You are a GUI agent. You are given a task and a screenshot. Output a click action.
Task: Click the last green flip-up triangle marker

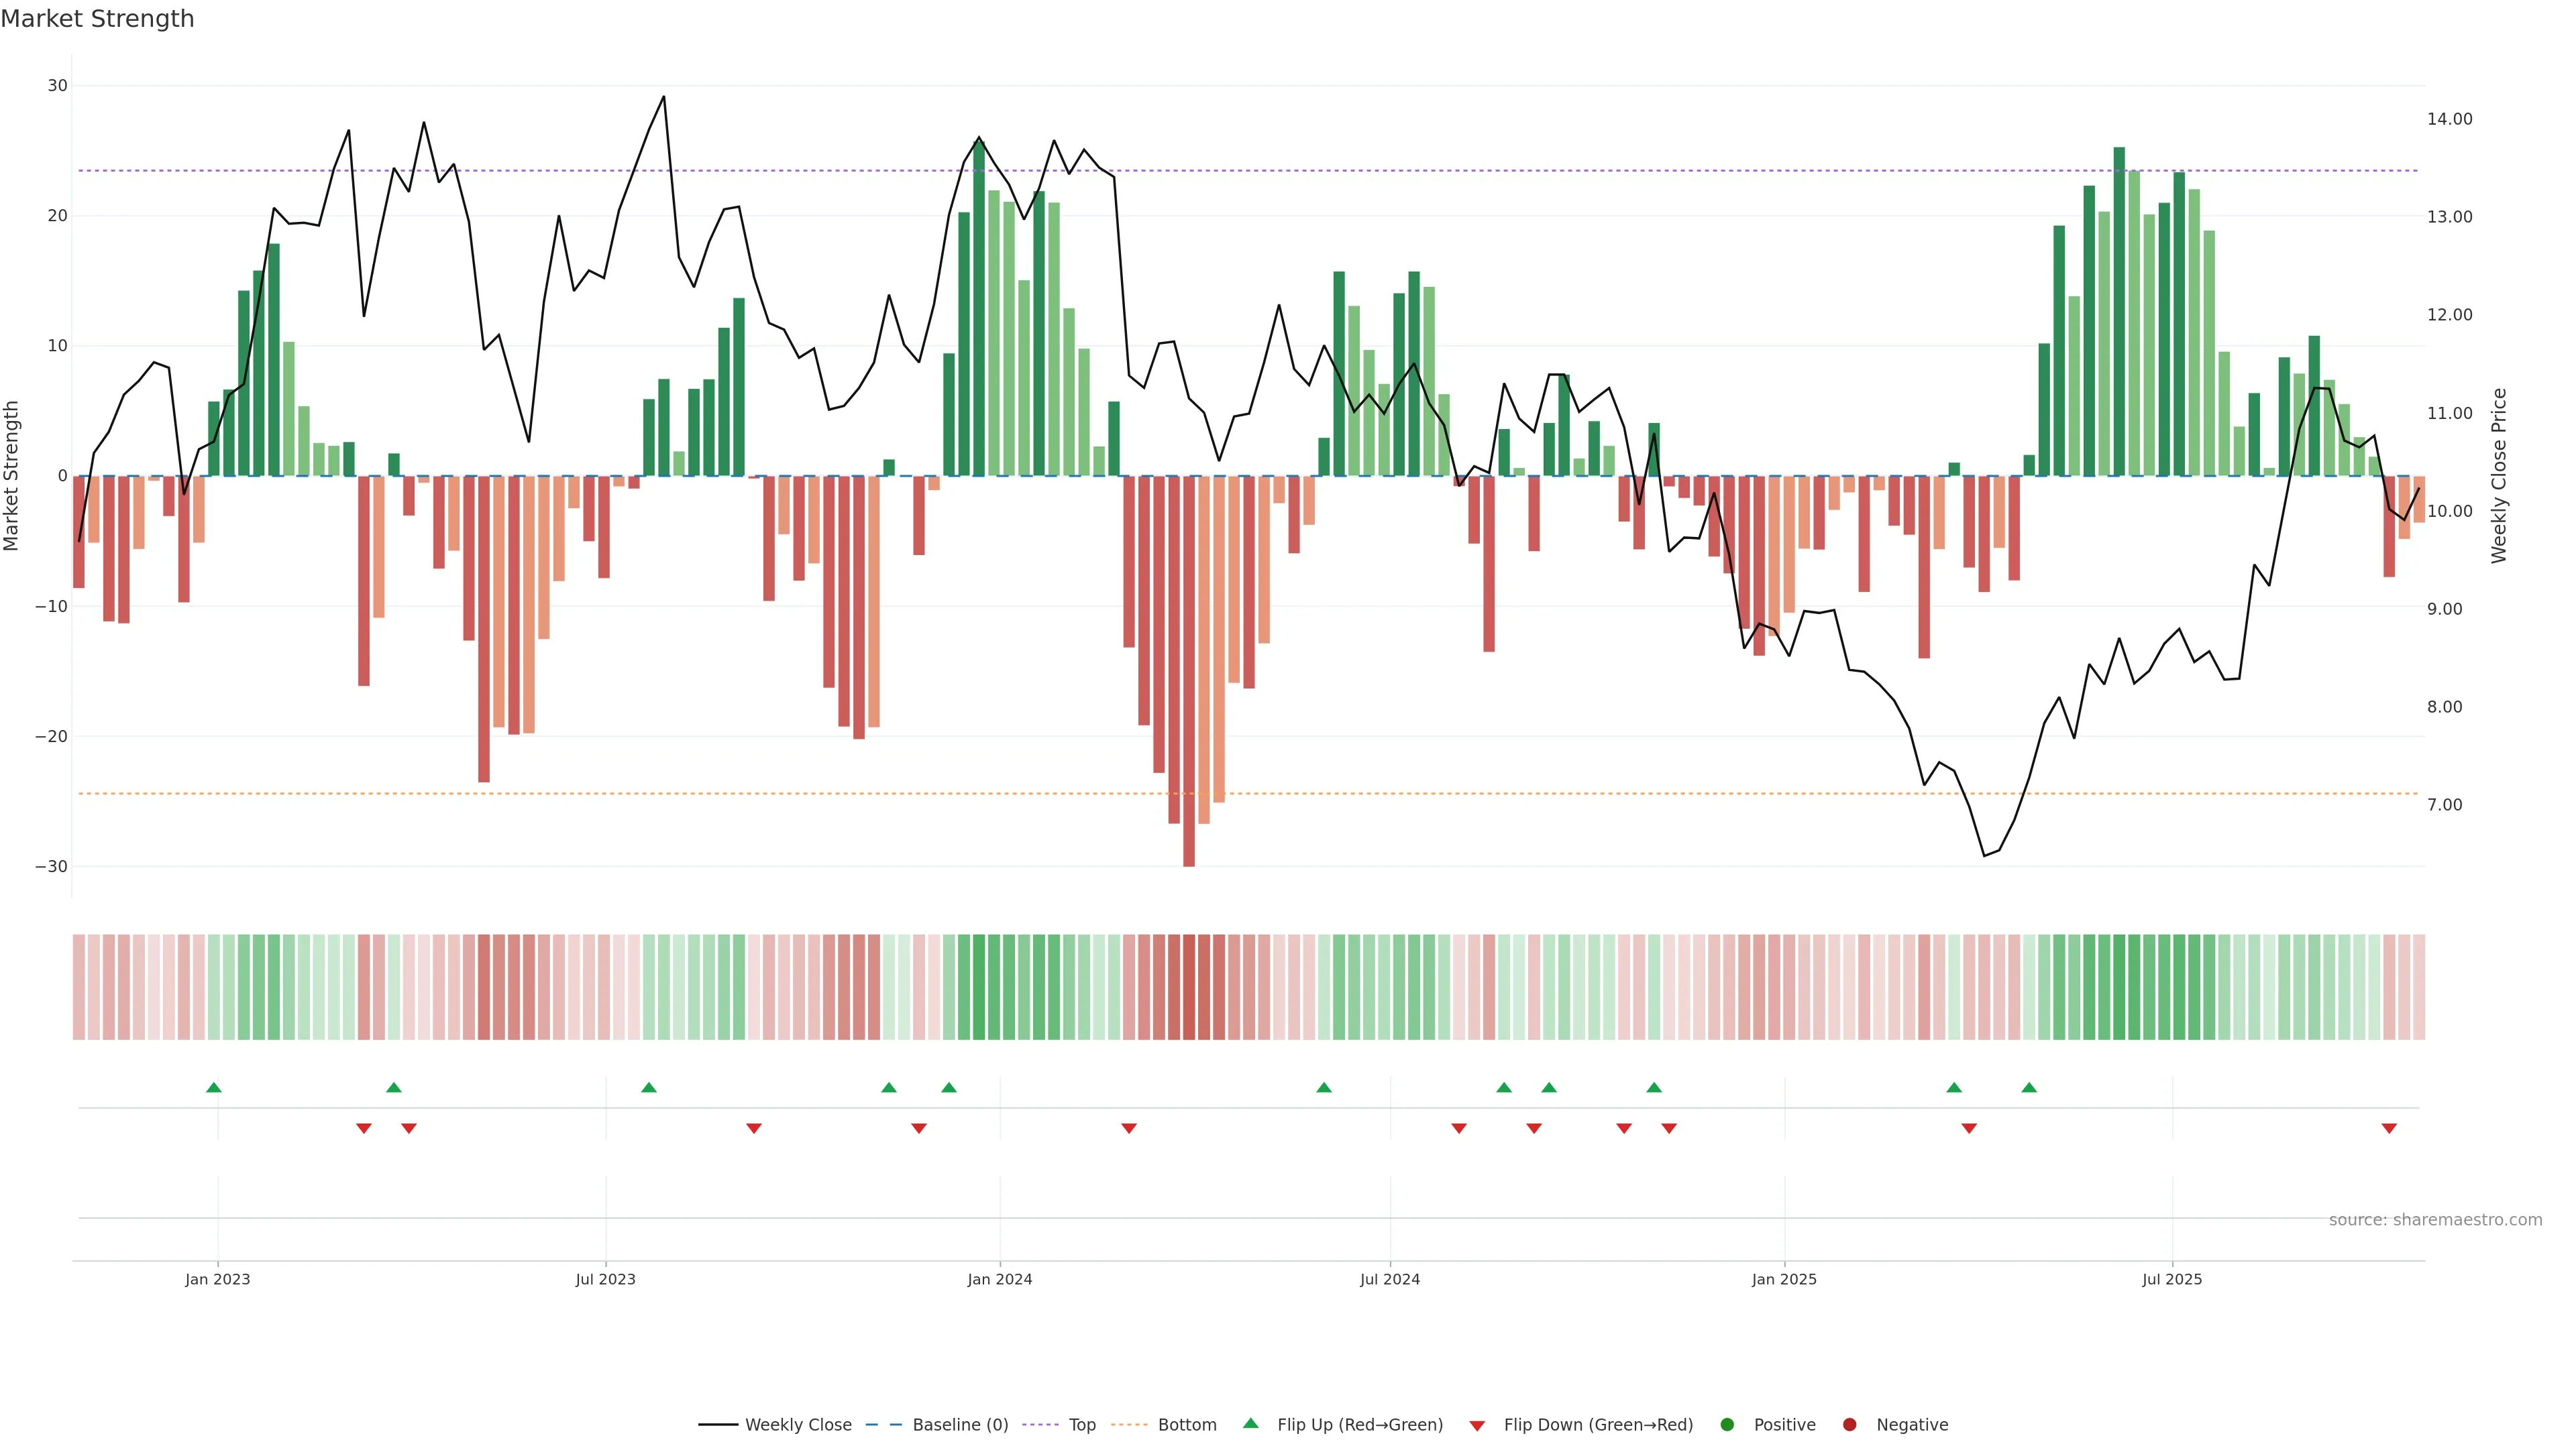point(2029,1087)
